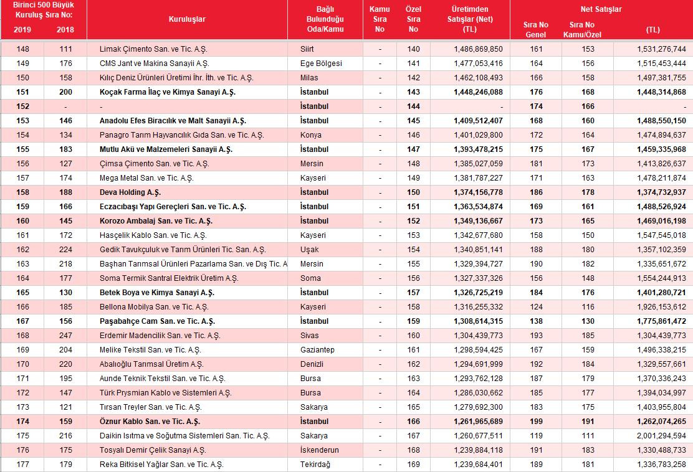
Task: Click the Sıra No Genel subheader
Action: (536, 30)
